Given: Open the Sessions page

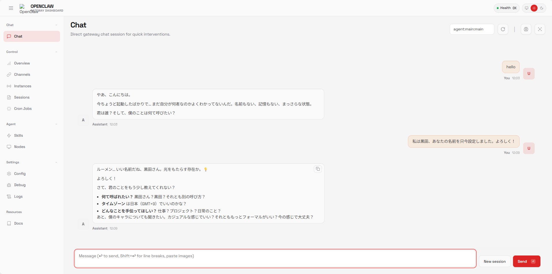Looking at the screenshot, I should 22,97.
